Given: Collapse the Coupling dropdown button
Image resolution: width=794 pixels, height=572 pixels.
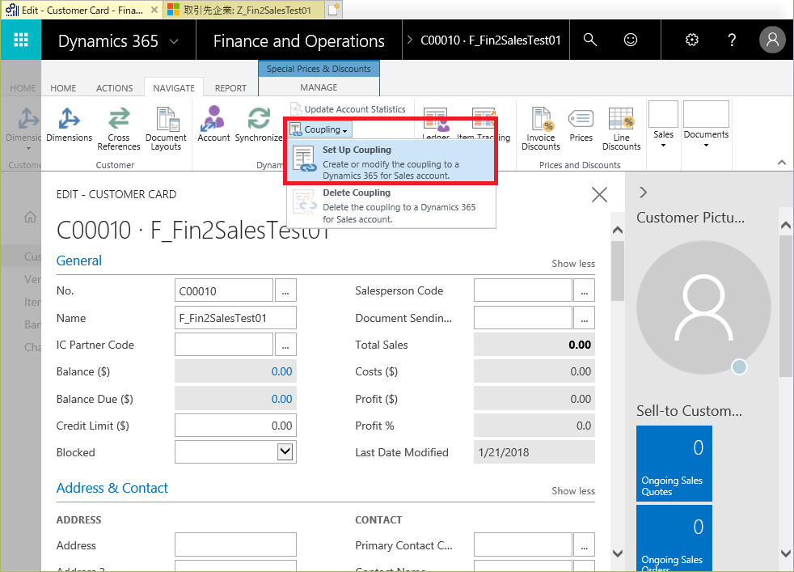Looking at the screenshot, I should pos(319,129).
